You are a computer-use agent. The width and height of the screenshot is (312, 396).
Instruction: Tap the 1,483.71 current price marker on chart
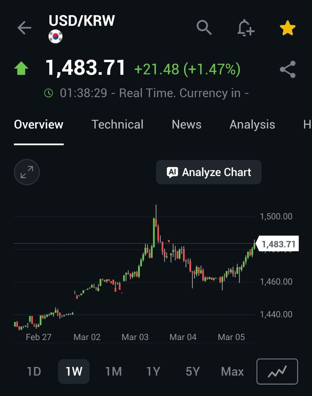[x=278, y=244]
